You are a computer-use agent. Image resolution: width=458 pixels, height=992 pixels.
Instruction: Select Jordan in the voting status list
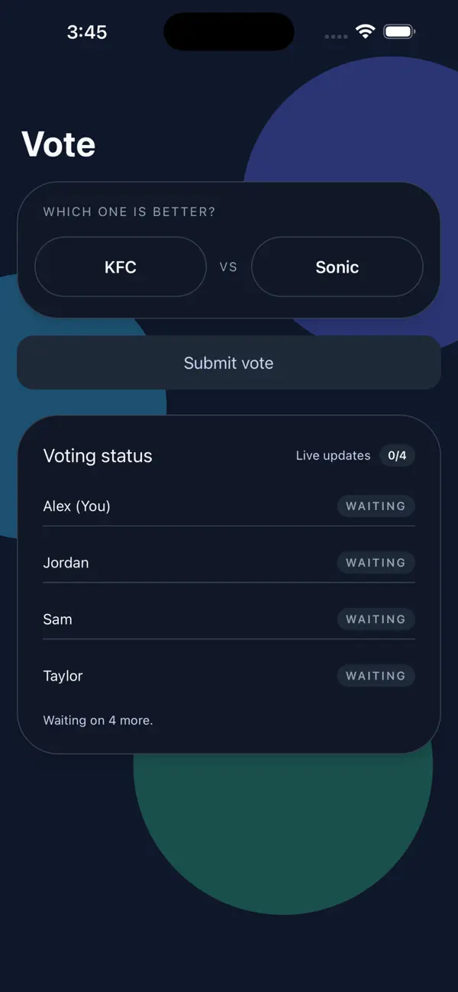(x=66, y=562)
